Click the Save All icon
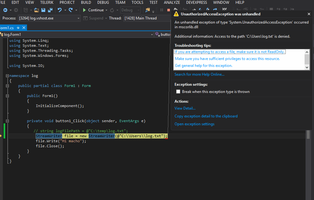This screenshot has height=200, width=314. 50,10
